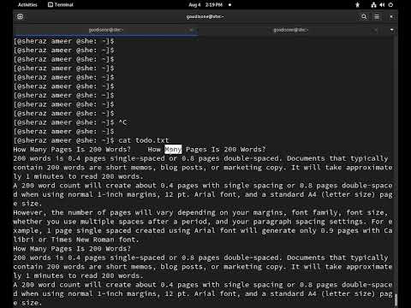
Task: Close the second terminal tab
Action: coord(376,30)
